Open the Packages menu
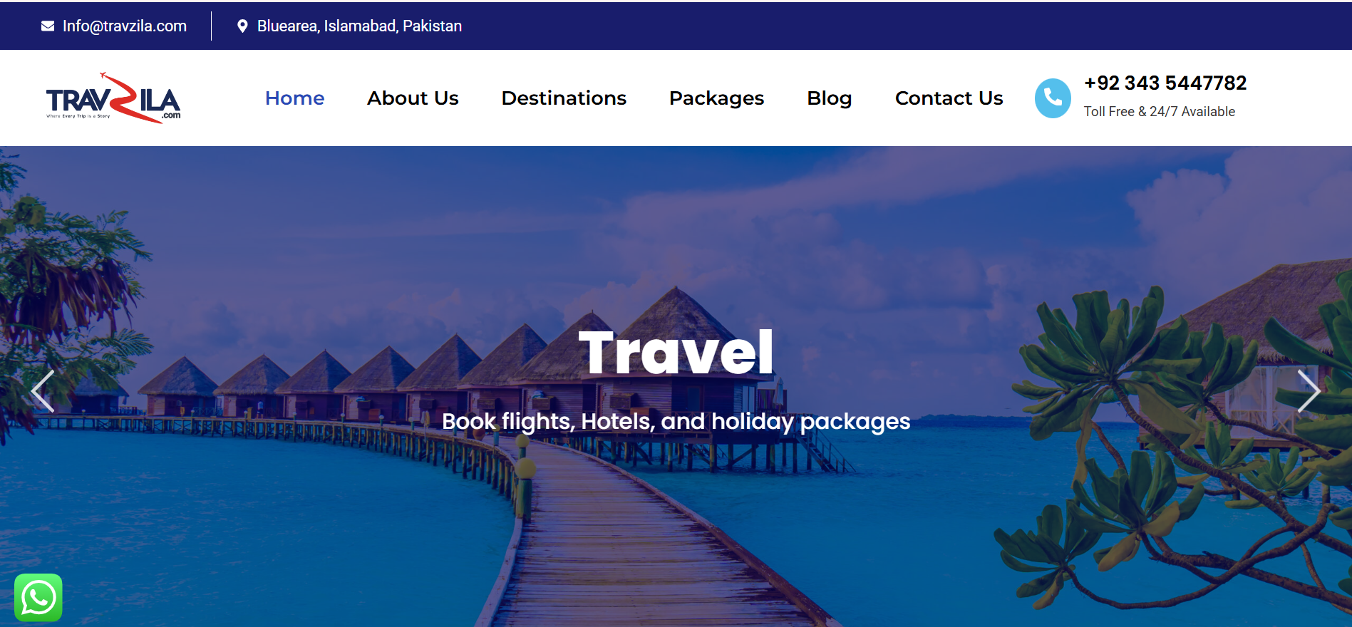This screenshot has width=1352, height=627. coord(716,98)
